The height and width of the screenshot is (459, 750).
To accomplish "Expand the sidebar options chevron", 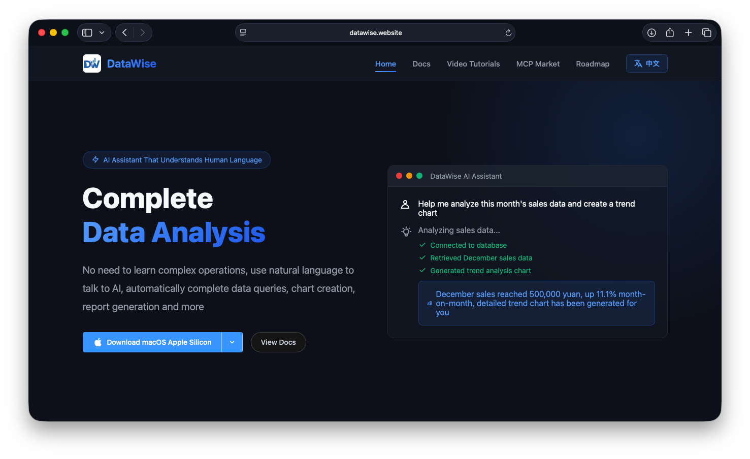I will pyautogui.click(x=102, y=32).
